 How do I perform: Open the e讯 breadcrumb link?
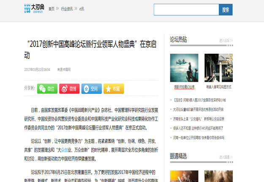click(x=82, y=9)
